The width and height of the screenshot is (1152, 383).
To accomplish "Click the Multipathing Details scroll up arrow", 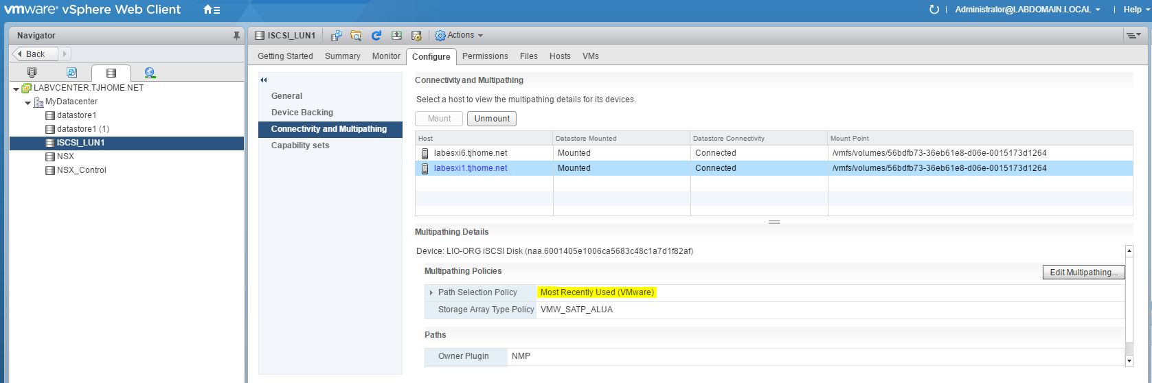I will (x=1129, y=251).
